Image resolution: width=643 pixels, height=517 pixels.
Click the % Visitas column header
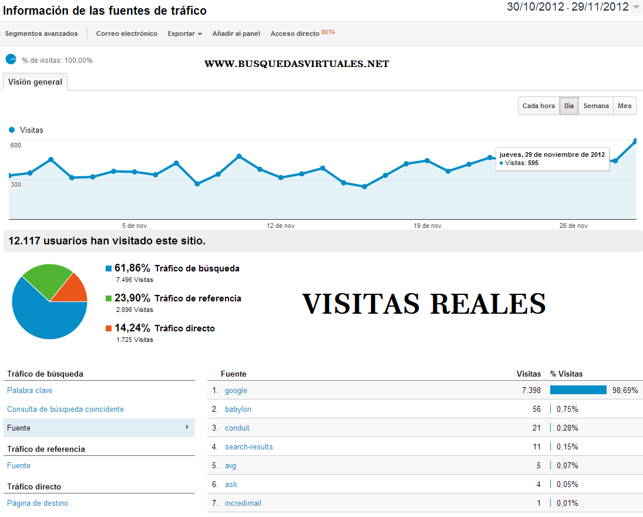(566, 374)
